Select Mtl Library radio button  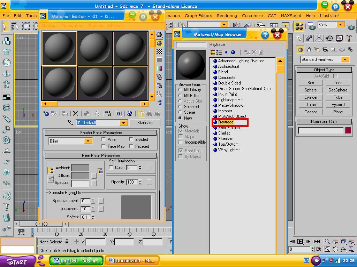coord(180,90)
